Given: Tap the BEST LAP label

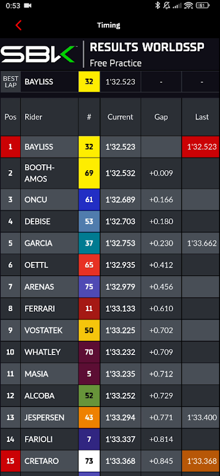Looking at the screenshot, I should click(11, 82).
